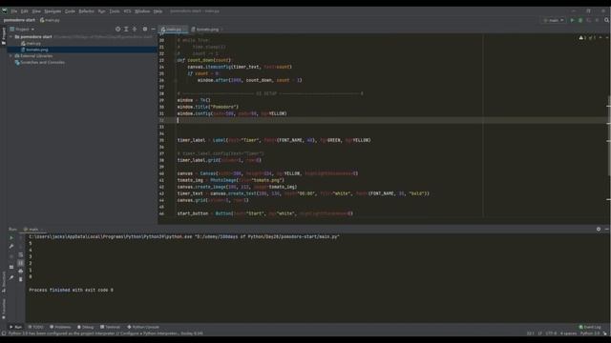Open the Run tool window button

point(15,327)
